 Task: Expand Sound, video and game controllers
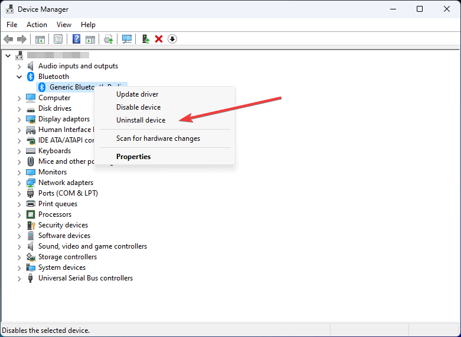tap(19, 247)
